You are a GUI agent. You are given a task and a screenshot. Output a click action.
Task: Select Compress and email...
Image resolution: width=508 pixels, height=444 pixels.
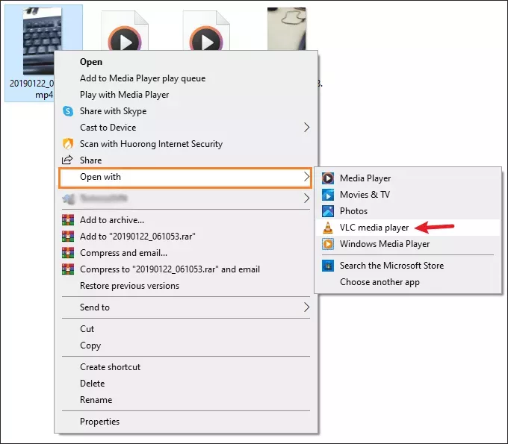coord(185,253)
